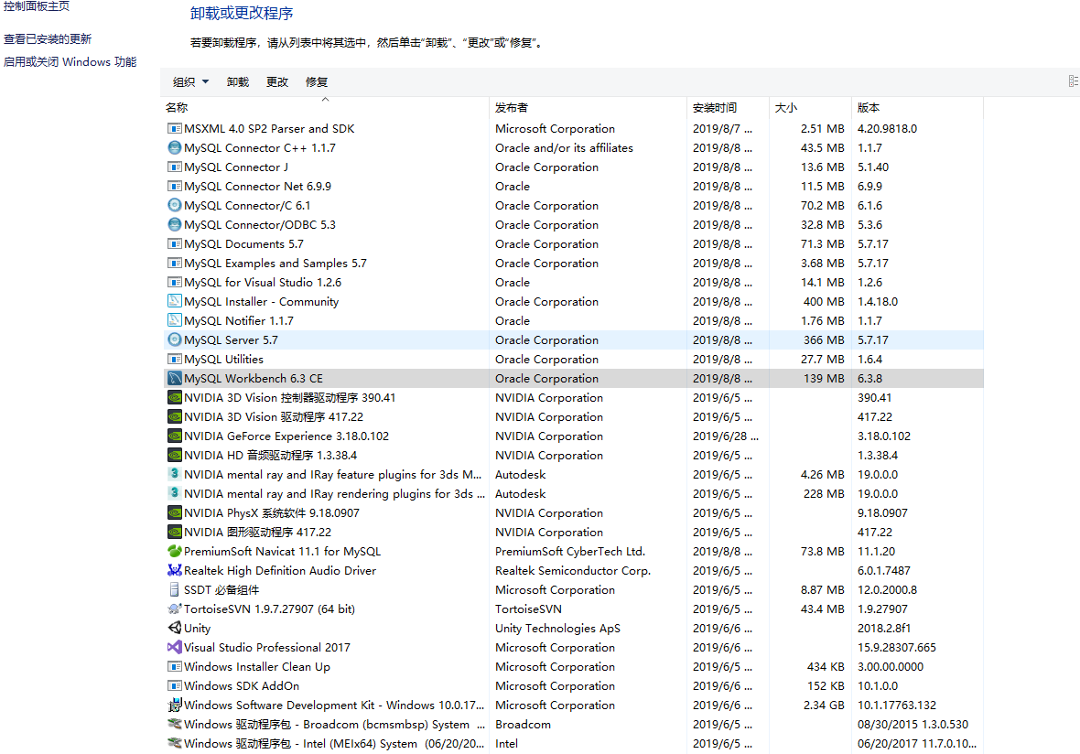The image size is (1080, 754).
Task: Select MySQL Connector J row
Action: click(x=573, y=167)
